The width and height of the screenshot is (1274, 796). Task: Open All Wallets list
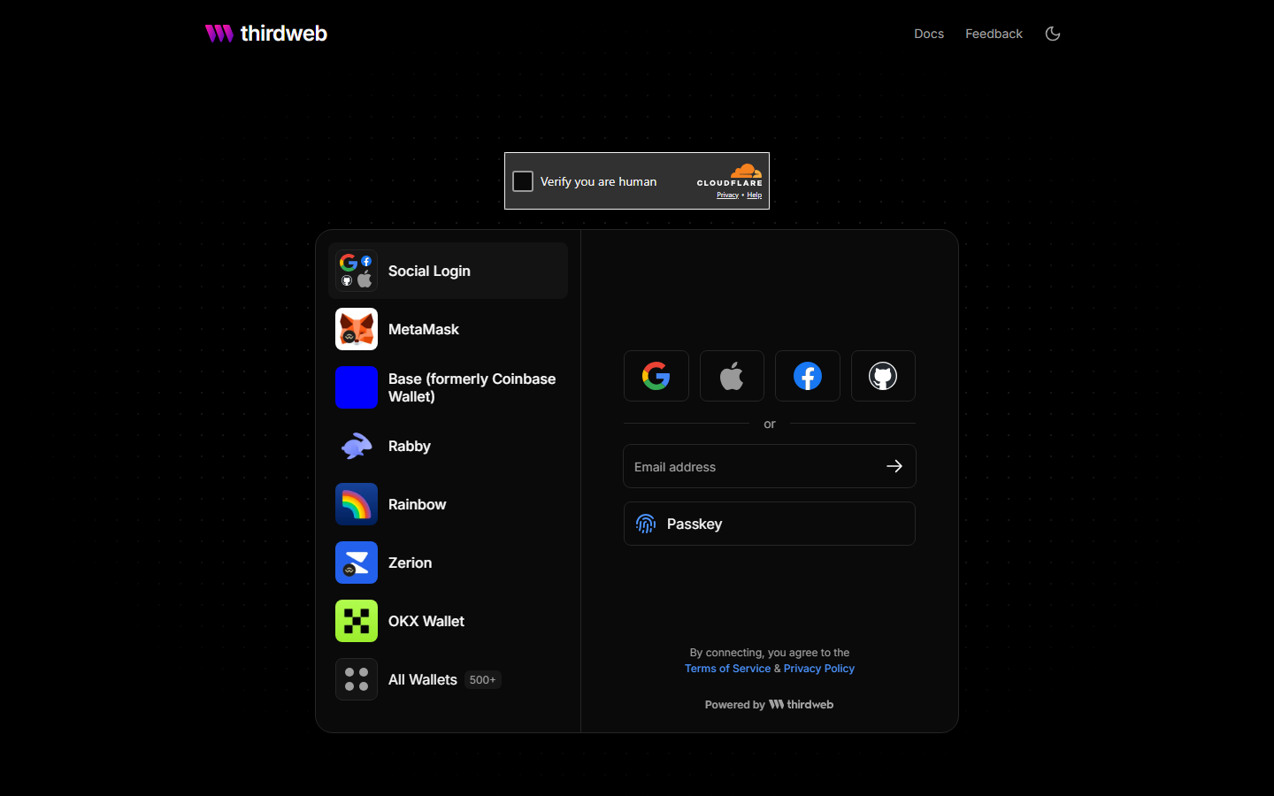[x=448, y=679]
